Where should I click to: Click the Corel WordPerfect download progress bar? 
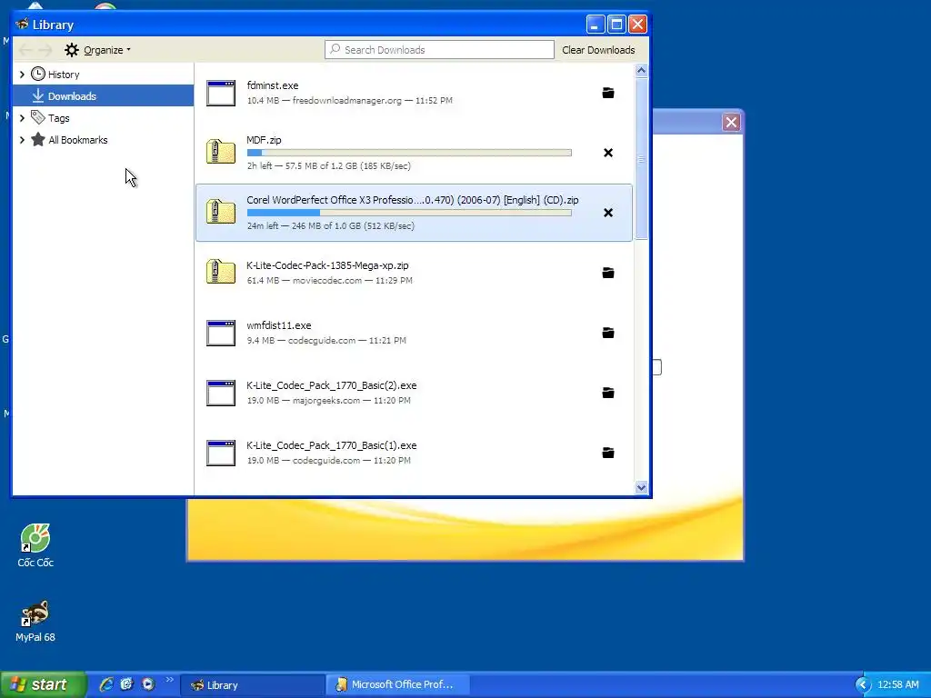(409, 213)
